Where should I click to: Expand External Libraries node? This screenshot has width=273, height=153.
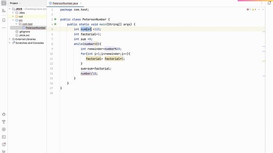9,39
